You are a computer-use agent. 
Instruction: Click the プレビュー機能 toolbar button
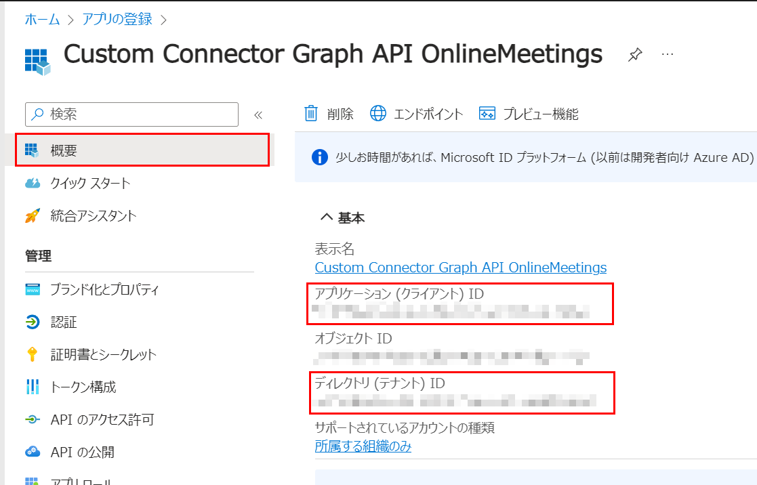click(x=529, y=113)
